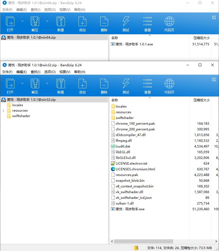Image resolution: width=219 pixels, height=251 pixels.
Task: Open 视图(V) menu in win32 window
Action: tap(65, 72)
